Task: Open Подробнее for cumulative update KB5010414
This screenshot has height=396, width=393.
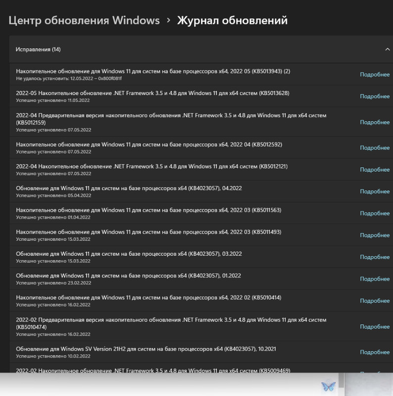Action: click(x=375, y=301)
